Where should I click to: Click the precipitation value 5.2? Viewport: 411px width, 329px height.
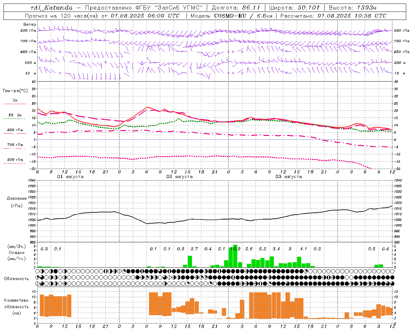click(x=263, y=249)
